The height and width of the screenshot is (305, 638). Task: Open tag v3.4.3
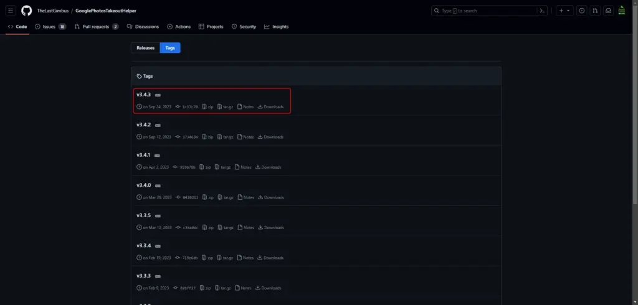tap(144, 95)
